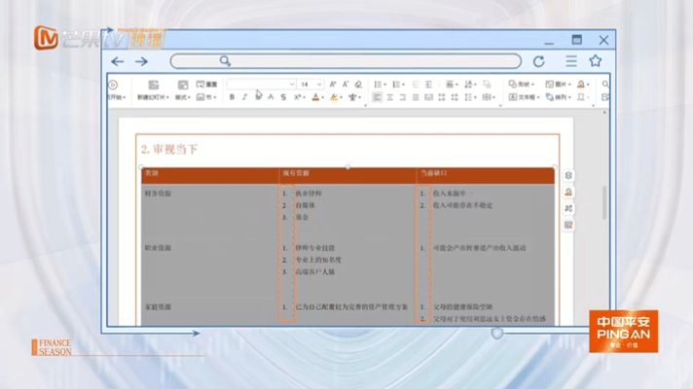Clear formatting with the eraser icon
This screenshot has width=693, height=389.
358,84
